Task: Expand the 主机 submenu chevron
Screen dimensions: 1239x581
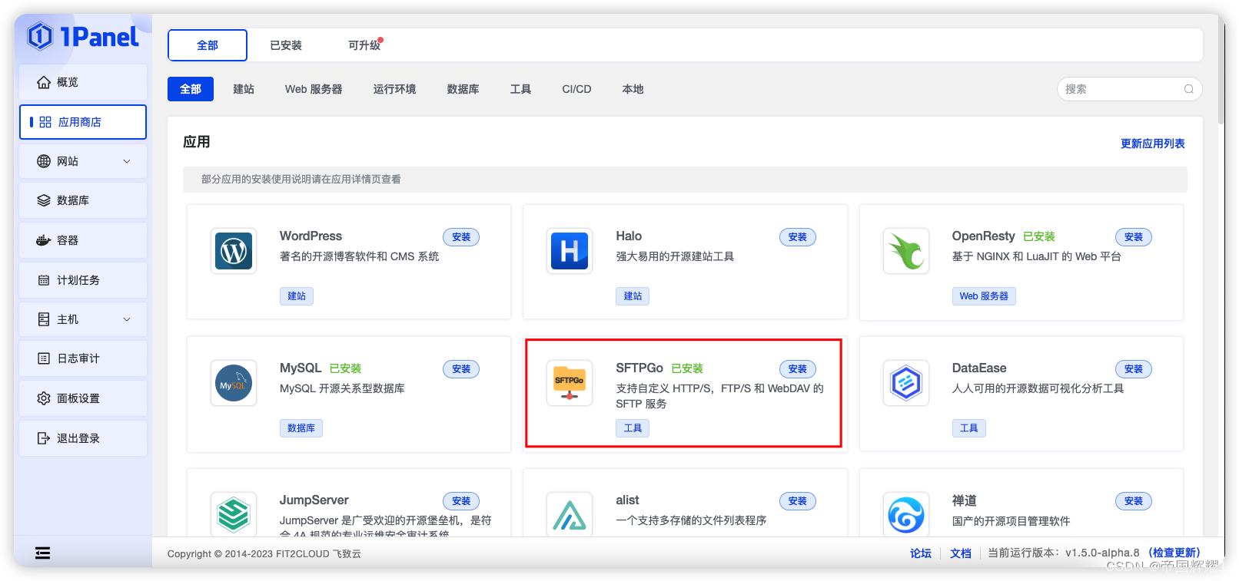Action: pos(127,319)
